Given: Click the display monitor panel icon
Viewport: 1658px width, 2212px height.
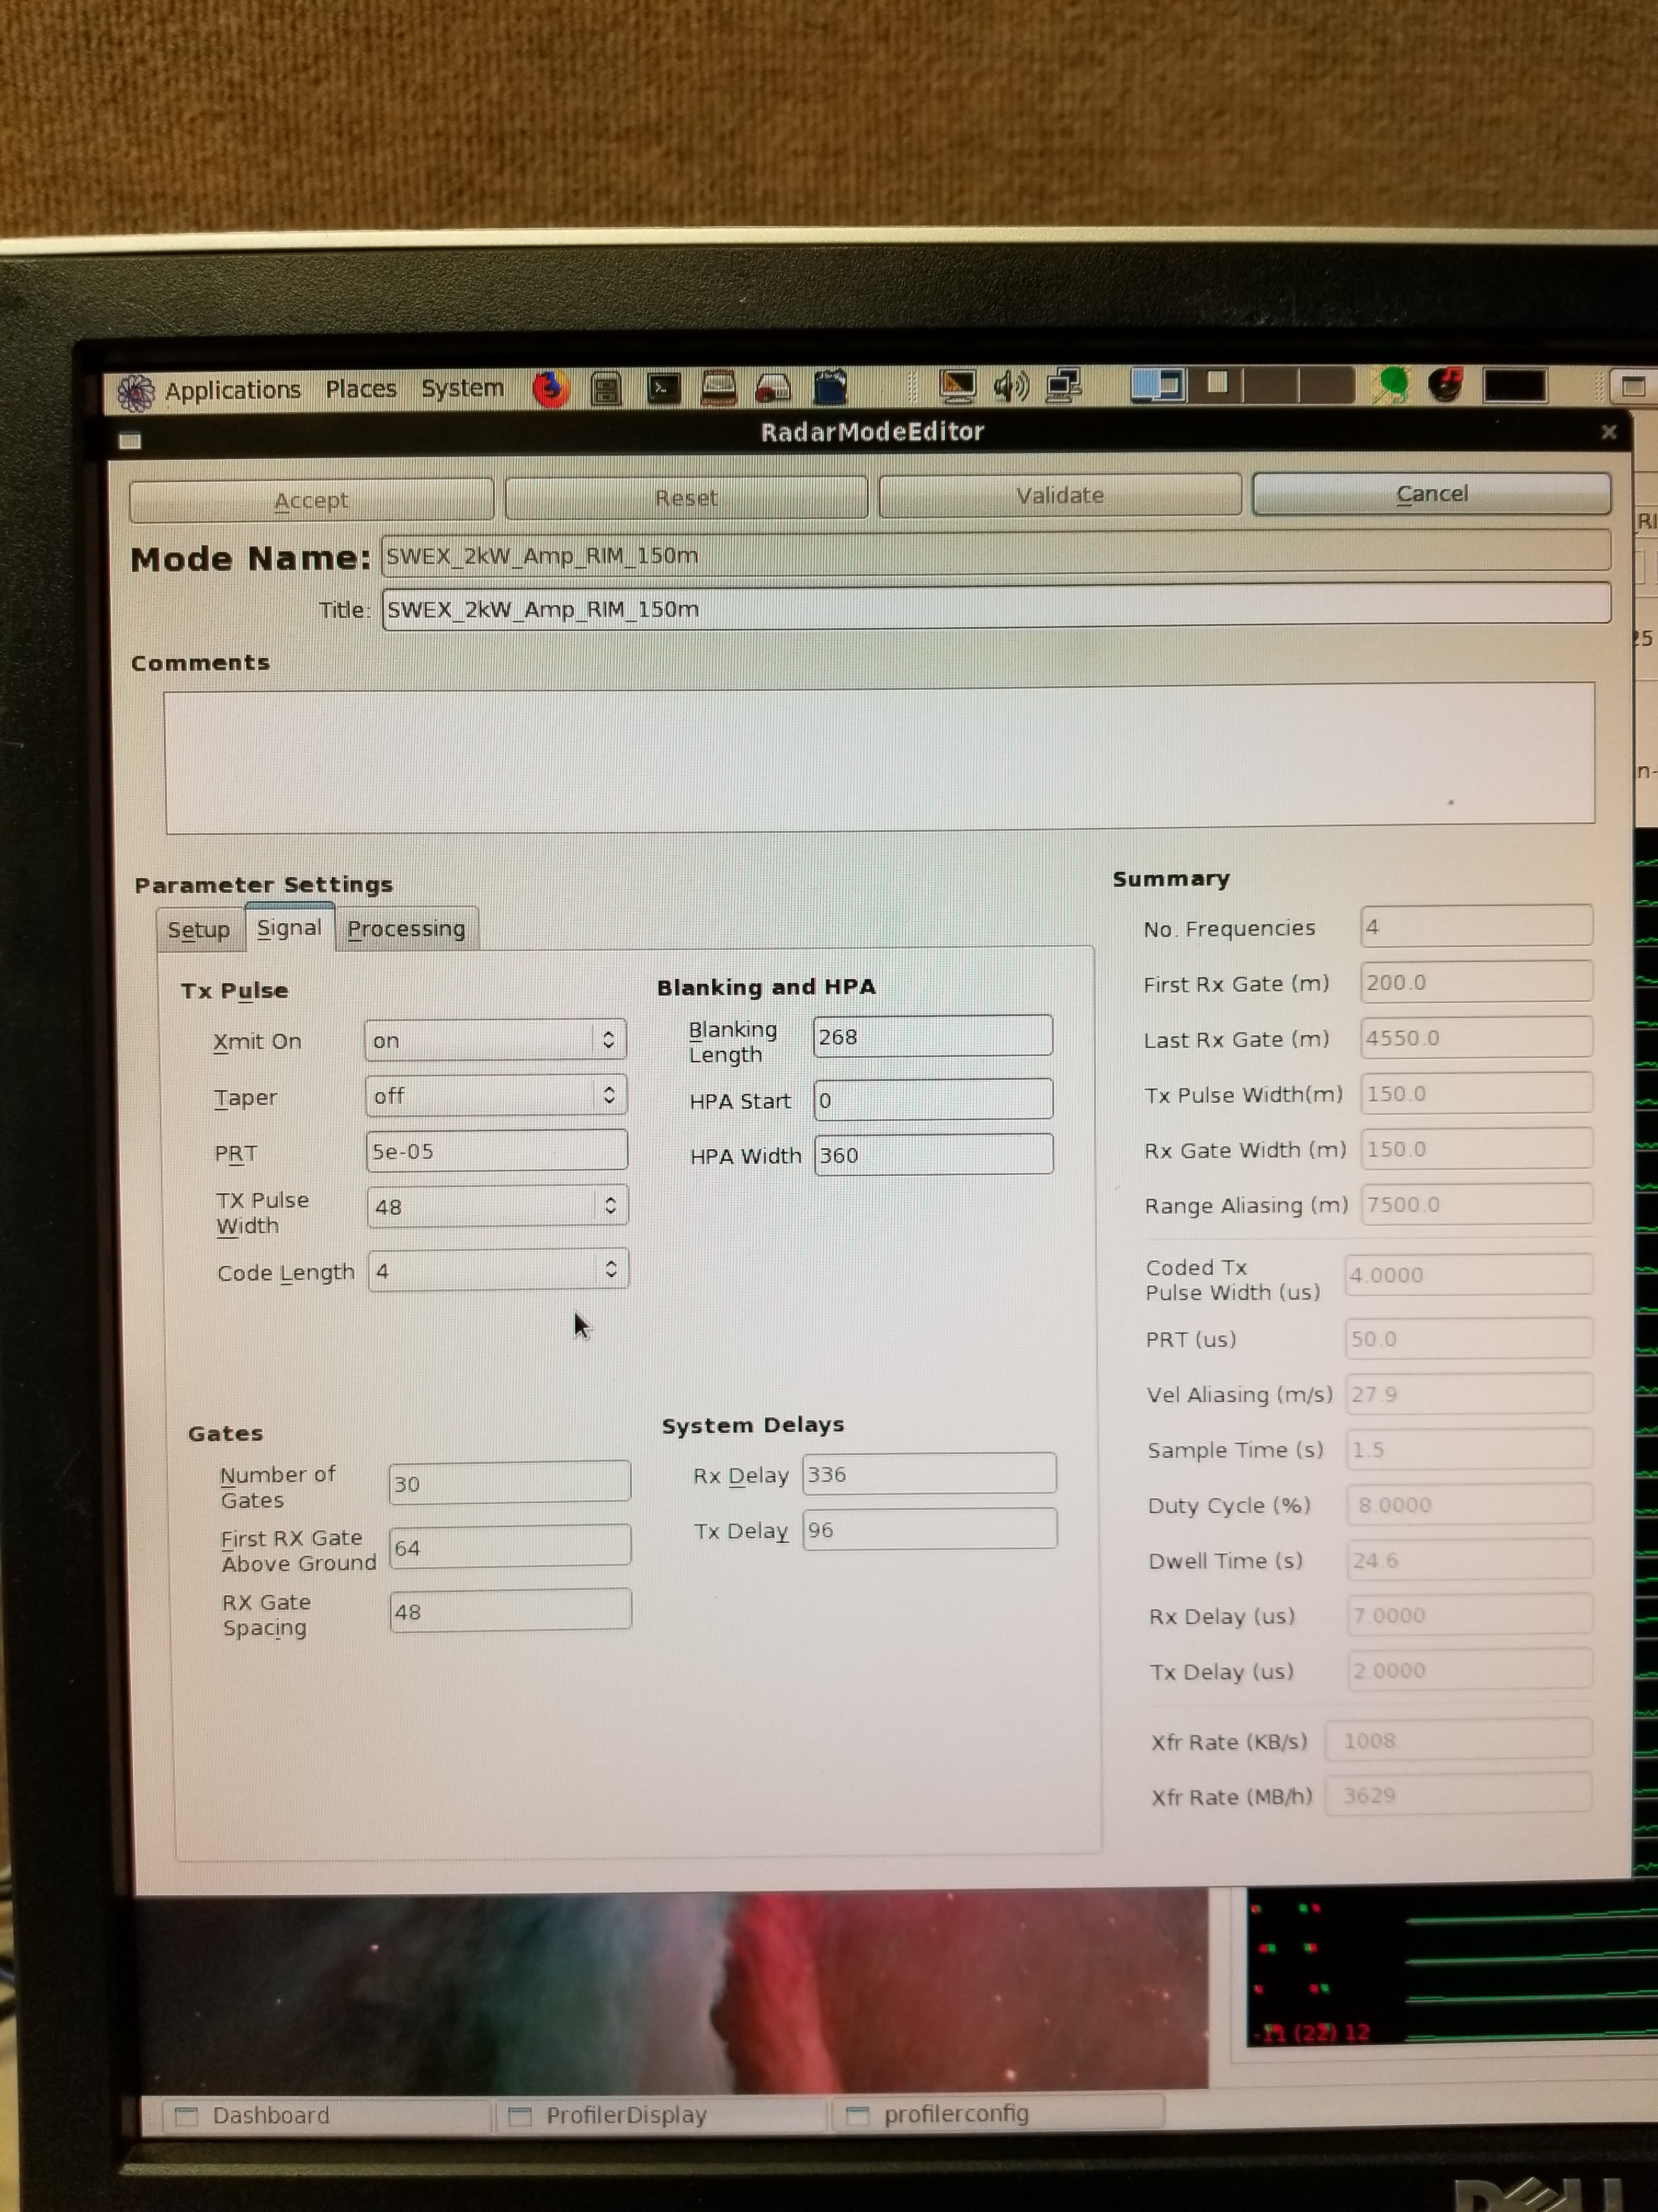Looking at the screenshot, I should click(x=956, y=386).
